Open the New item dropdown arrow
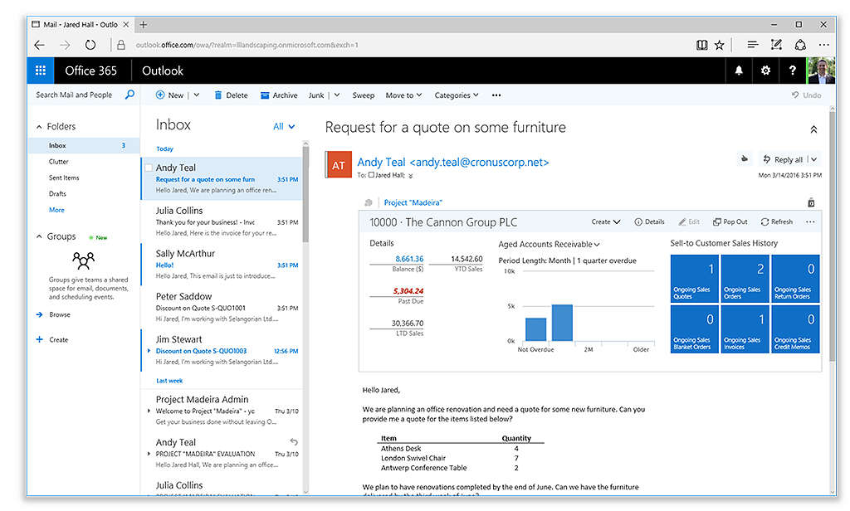Viewport: 850px width, 511px height. [196, 95]
